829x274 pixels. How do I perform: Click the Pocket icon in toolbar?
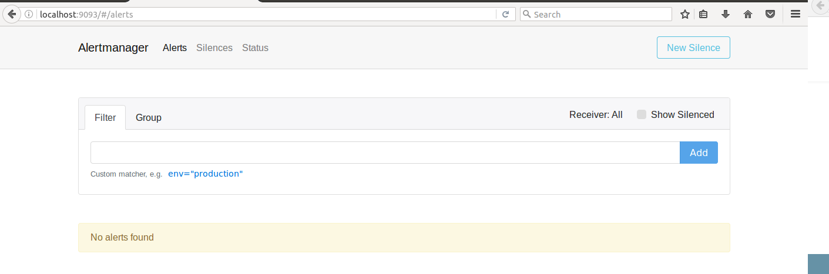[770, 14]
